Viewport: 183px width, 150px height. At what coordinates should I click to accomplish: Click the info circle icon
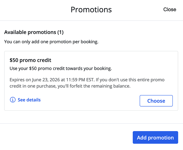click(x=13, y=100)
